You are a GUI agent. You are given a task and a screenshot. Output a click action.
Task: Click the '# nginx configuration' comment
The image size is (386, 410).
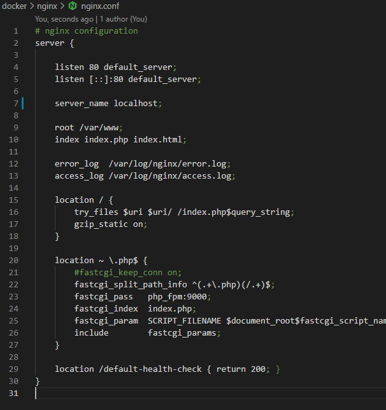click(87, 31)
